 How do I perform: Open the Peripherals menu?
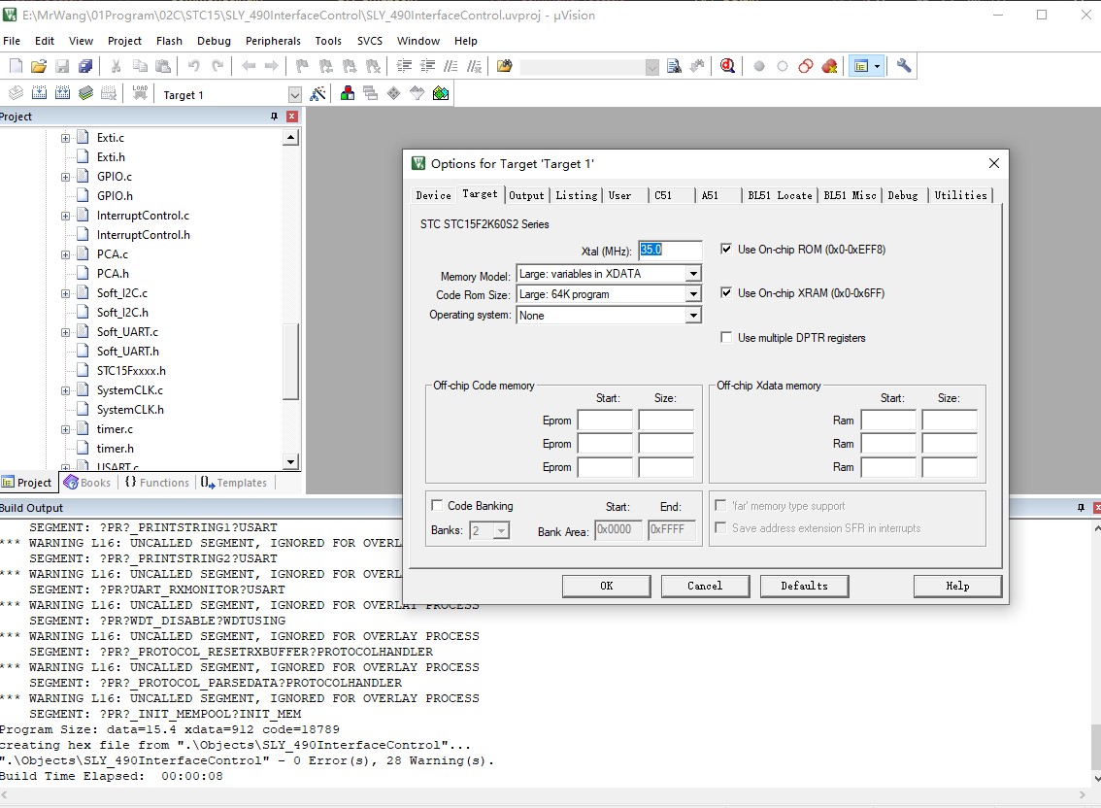pyautogui.click(x=273, y=41)
